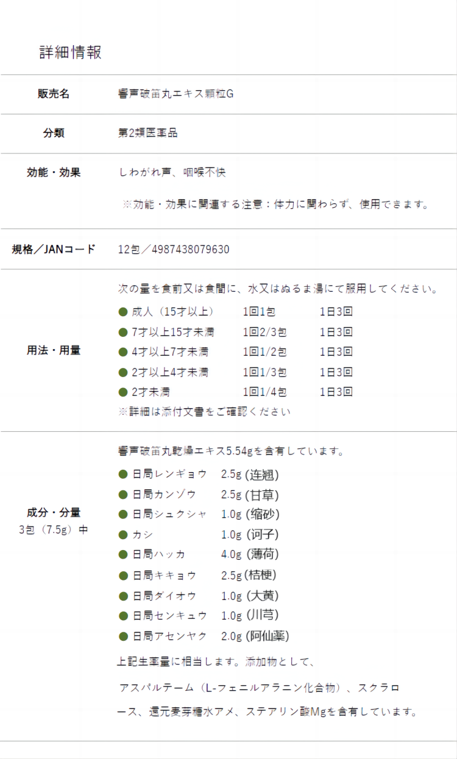Click the 用法・用量 row label
Image resolution: width=457 pixels, height=759 pixels.
pyautogui.click(x=54, y=351)
